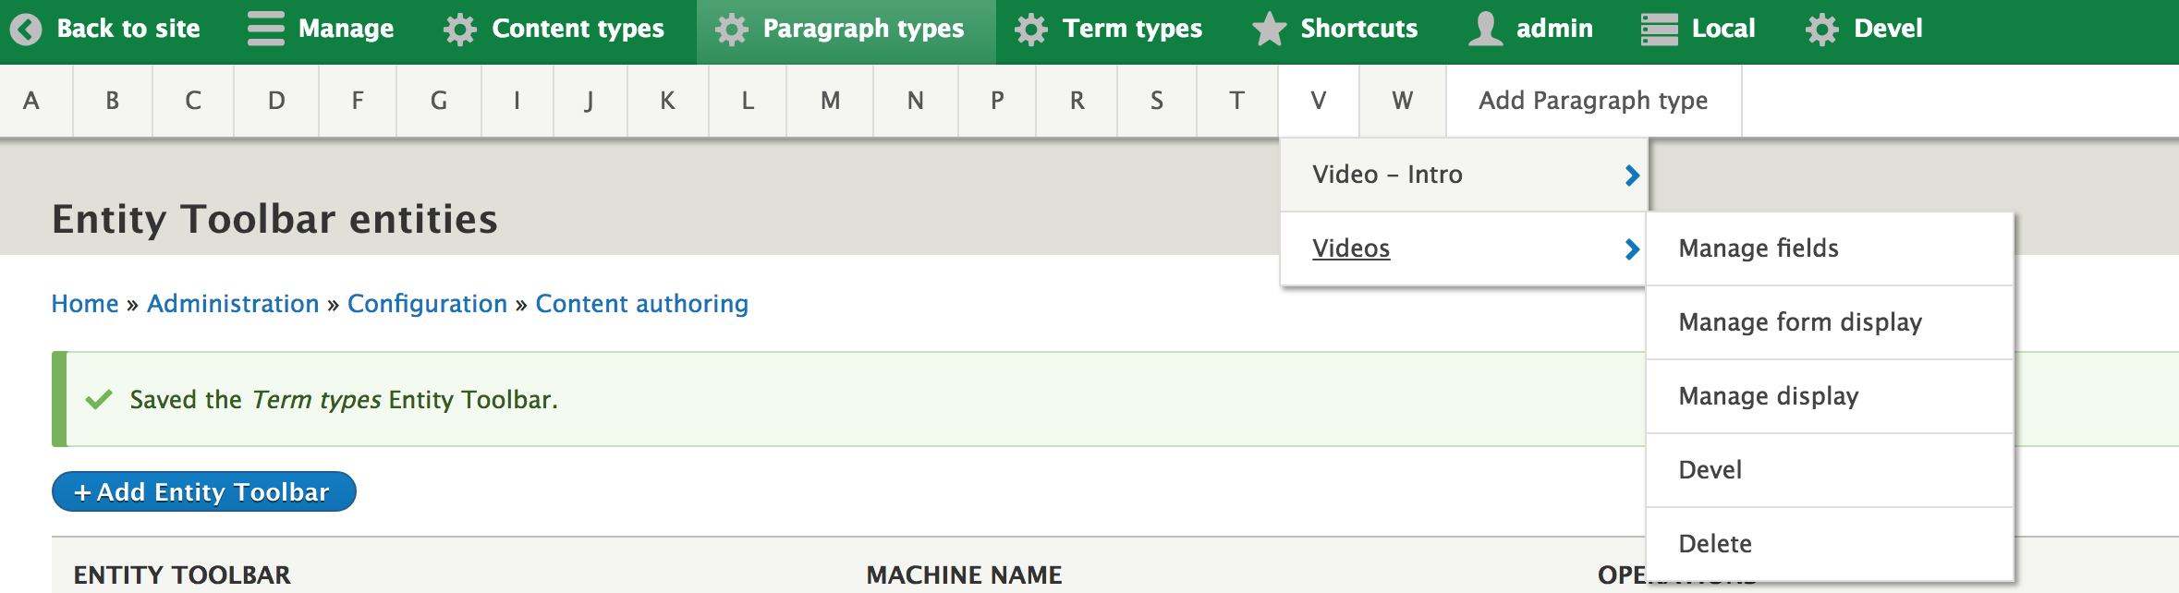Select letter G in the alphabet bar
This screenshot has width=2179, height=593.
tap(439, 101)
